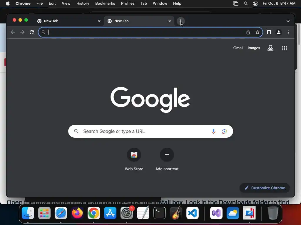The image size is (301, 225).
Task: Close the first New Tab
Action: point(99,21)
